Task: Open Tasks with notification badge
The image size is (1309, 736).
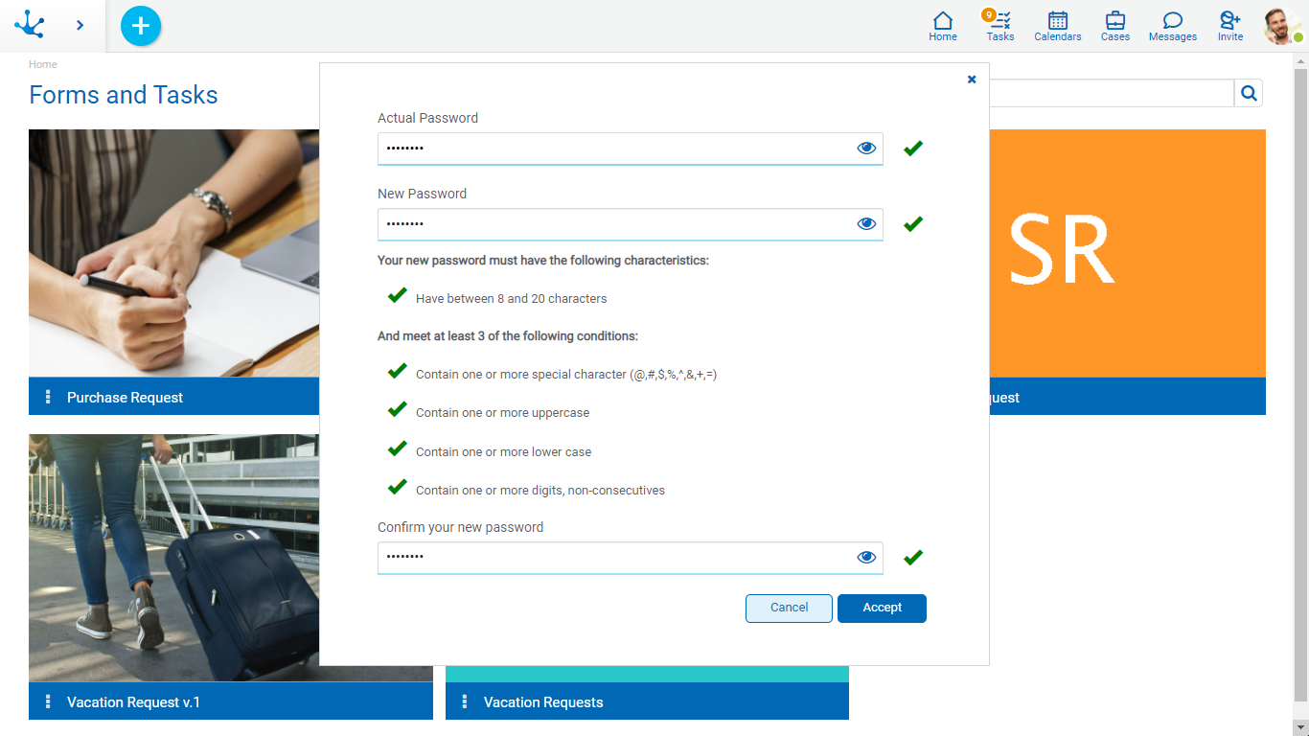Action: (999, 26)
